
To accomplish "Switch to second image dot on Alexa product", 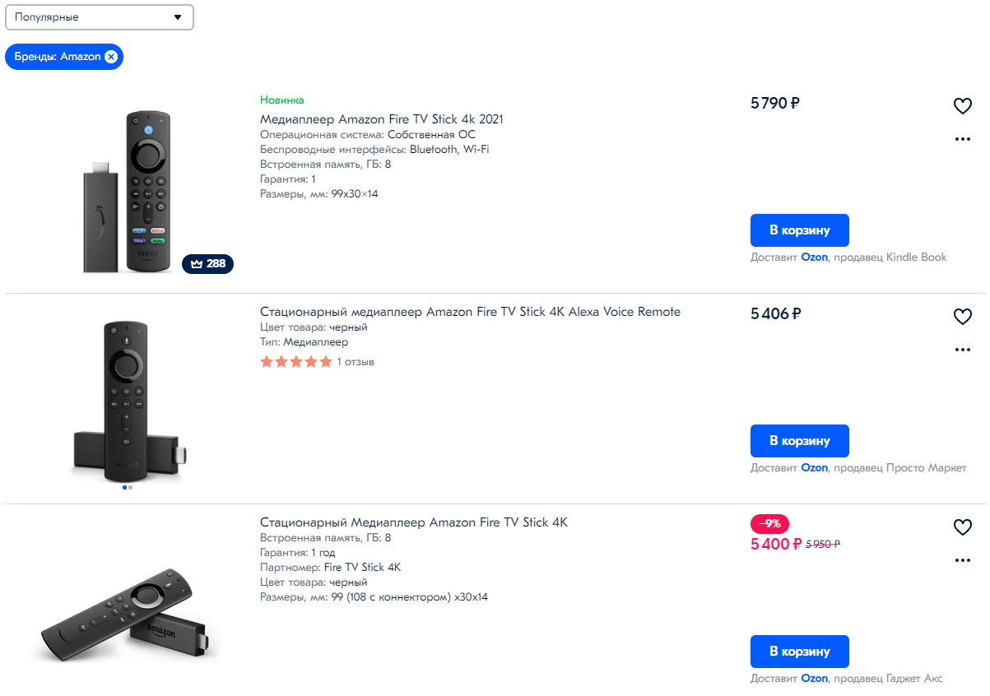I will pyautogui.click(x=130, y=488).
